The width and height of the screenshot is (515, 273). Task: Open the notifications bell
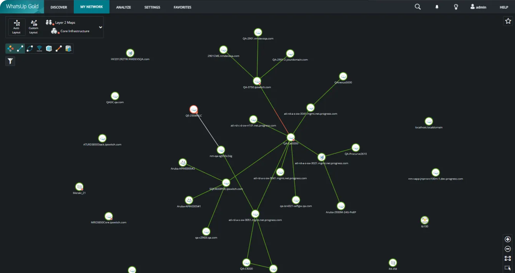(437, 7)
